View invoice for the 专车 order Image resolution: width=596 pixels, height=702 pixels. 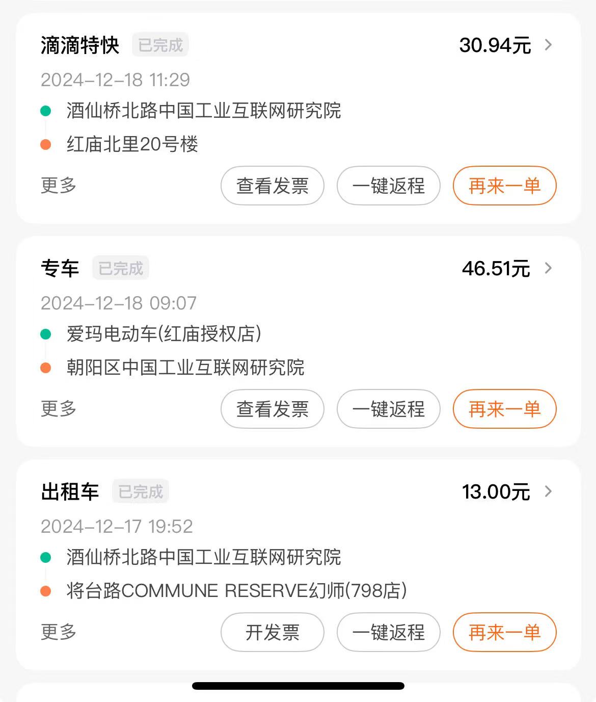(x=273, y=409)
